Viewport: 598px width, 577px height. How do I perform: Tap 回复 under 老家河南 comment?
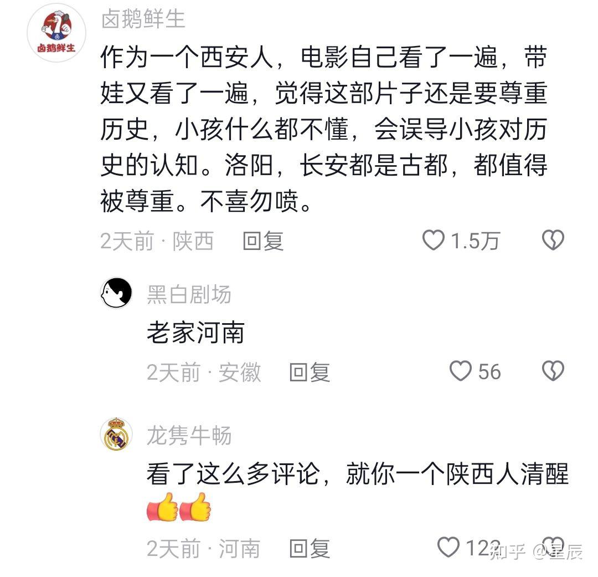click(x=310, y=372)
